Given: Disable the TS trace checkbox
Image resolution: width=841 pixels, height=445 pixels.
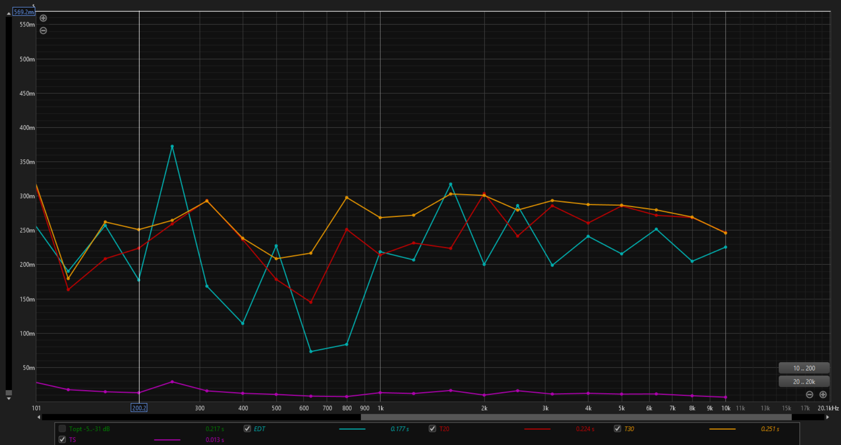Looking at the screenshot, I should (62, 440).
